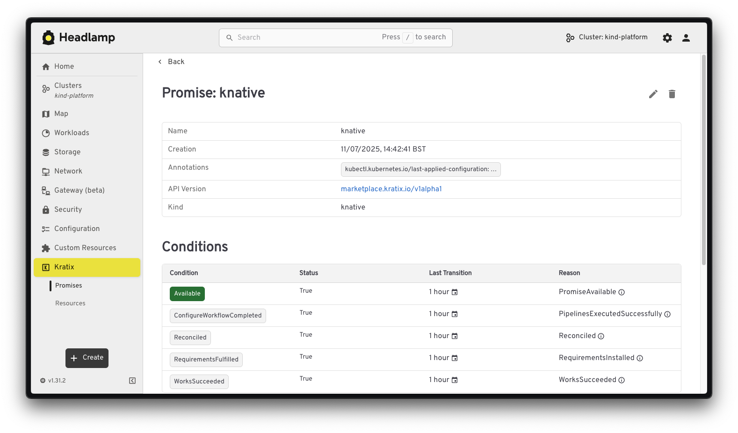
Task: Click the Security lock icon
Action: click(x=46, y=210)
